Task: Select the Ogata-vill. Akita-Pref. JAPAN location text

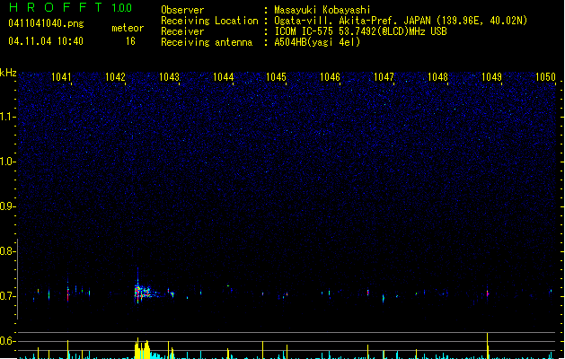Action: [x=401, y=21]
